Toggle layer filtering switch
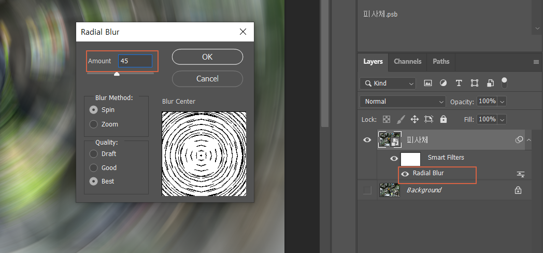This screenshot has height=253, width=543. tap(504, 82)
